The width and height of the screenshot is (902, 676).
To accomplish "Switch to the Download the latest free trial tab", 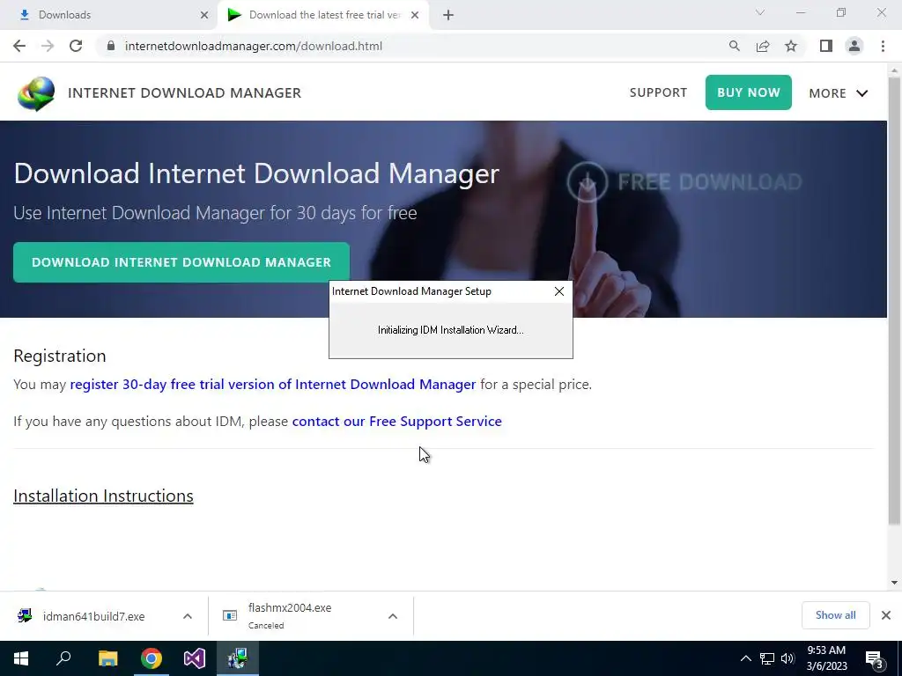I will pyautogui.click(x=322, y=15).
